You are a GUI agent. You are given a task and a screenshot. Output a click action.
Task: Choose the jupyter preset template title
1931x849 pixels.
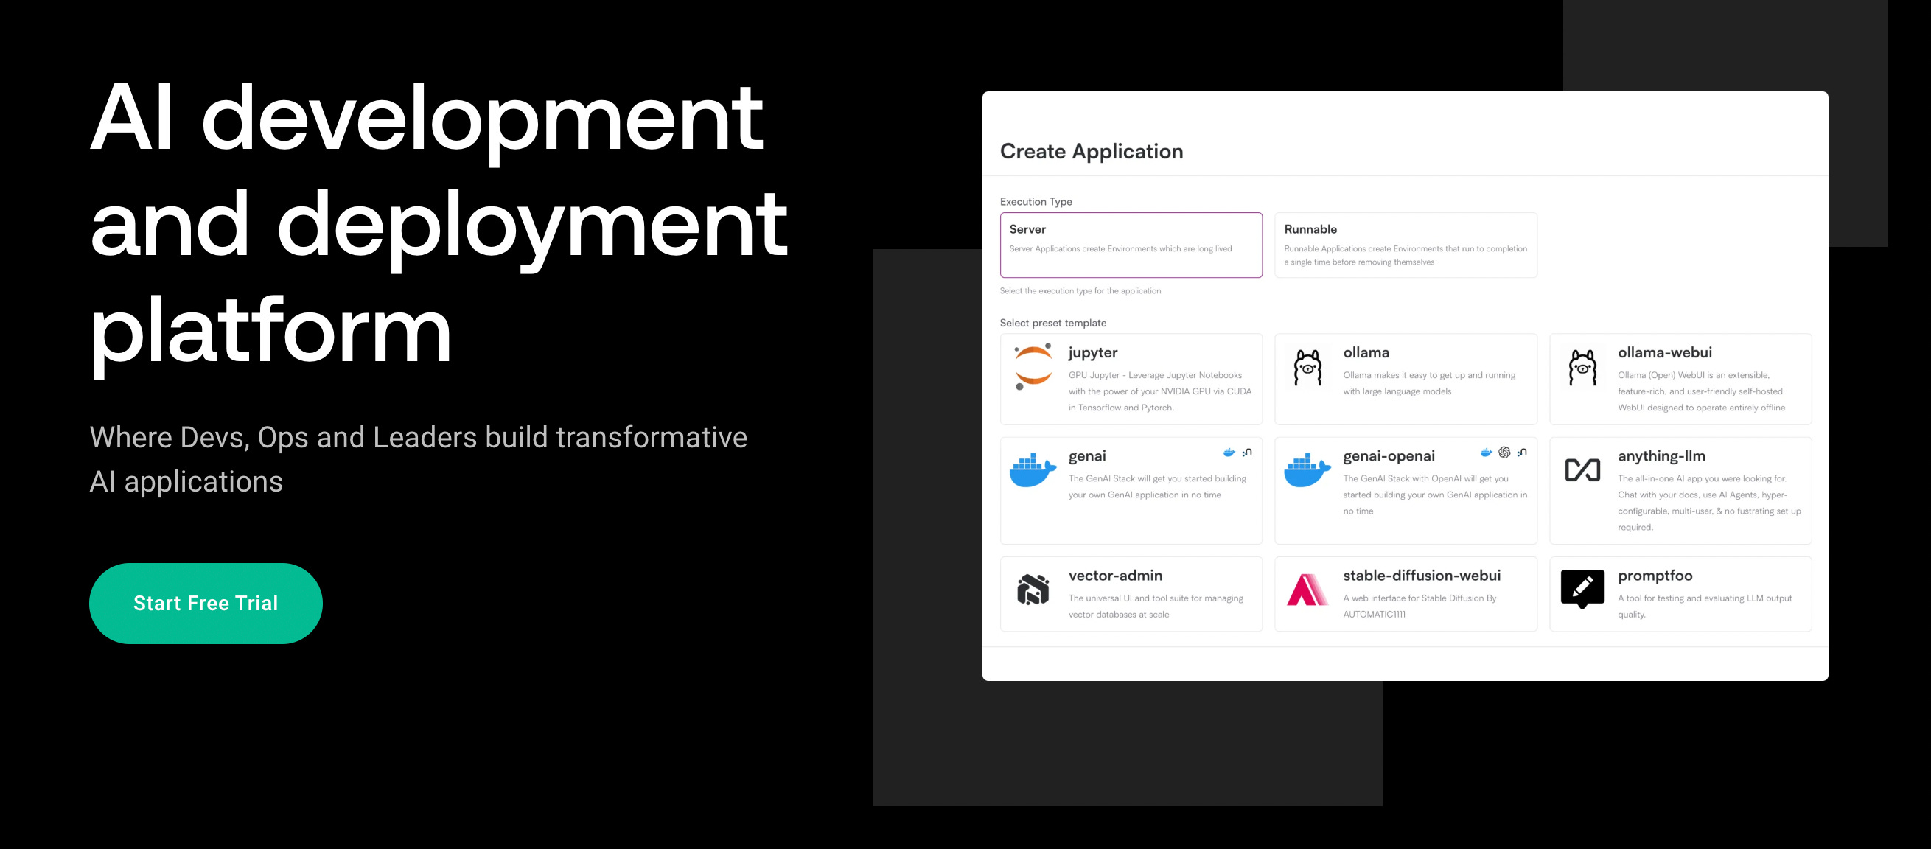click(x=1093, y=353)
